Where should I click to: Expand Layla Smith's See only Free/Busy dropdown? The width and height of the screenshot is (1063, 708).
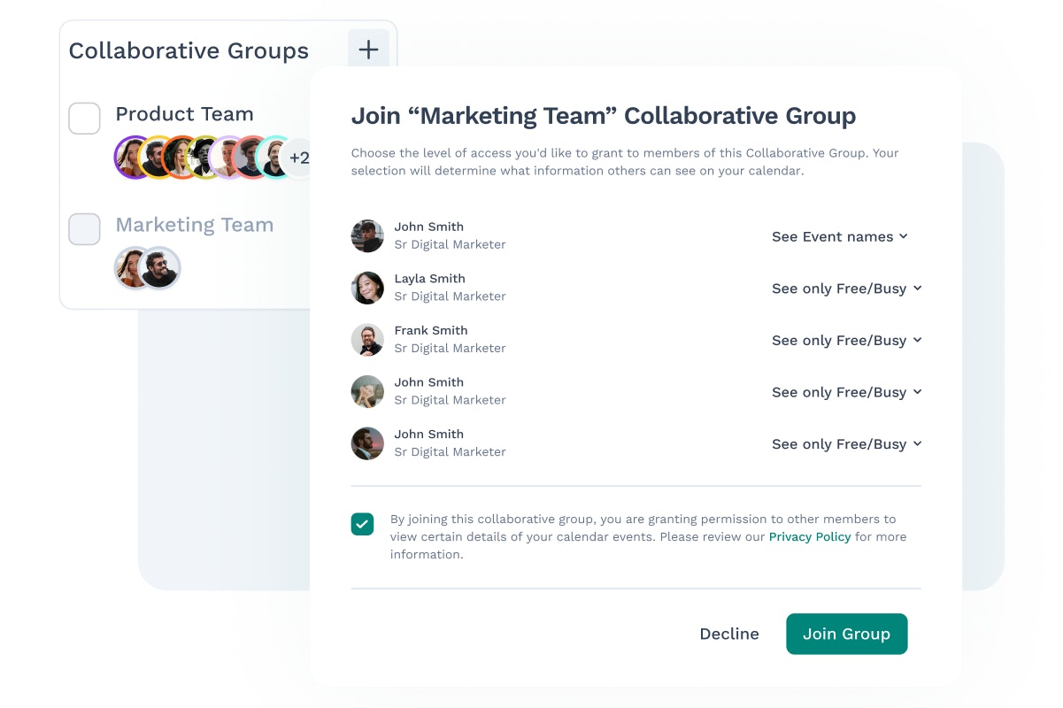coord(847,289)
